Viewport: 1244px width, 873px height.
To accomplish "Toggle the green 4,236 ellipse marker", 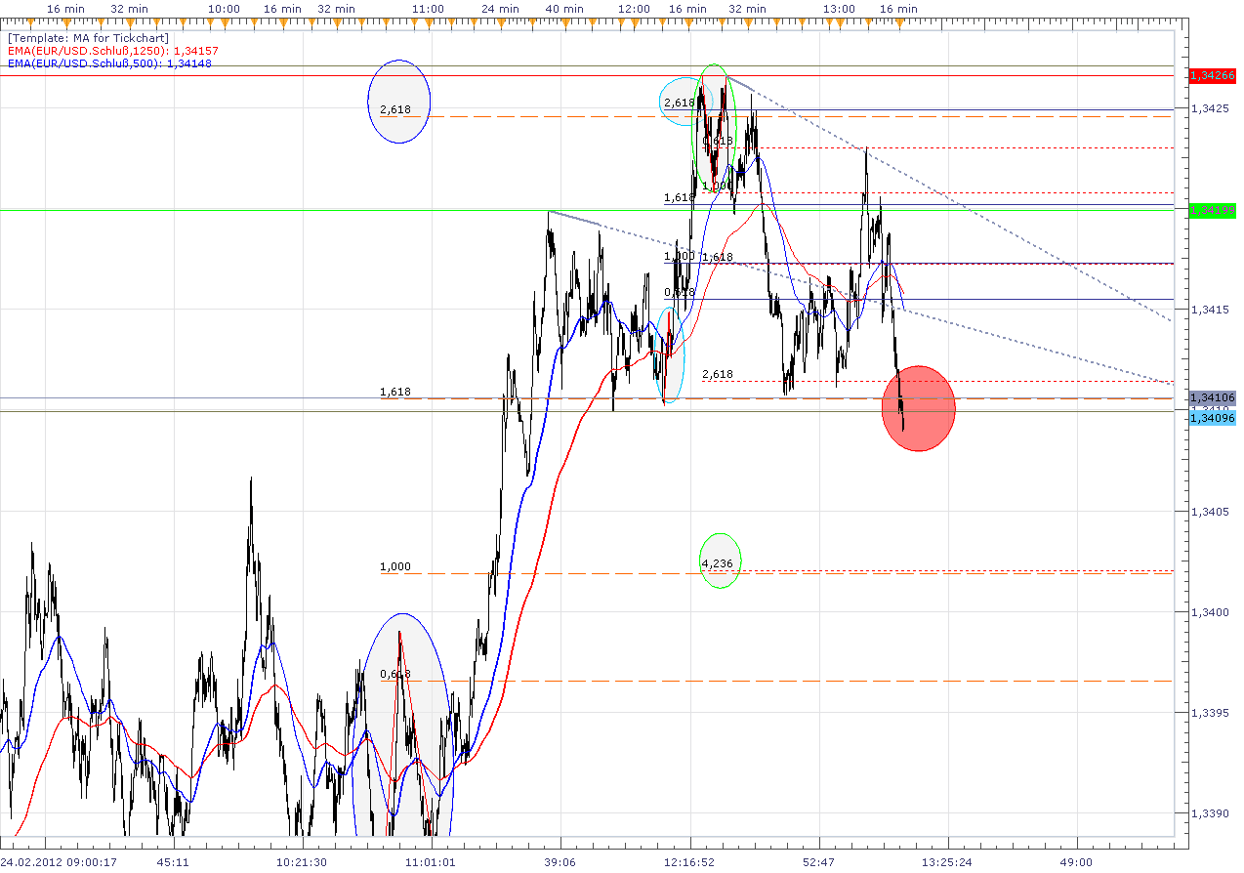I will pyautogui.click(x=720, y=561).
